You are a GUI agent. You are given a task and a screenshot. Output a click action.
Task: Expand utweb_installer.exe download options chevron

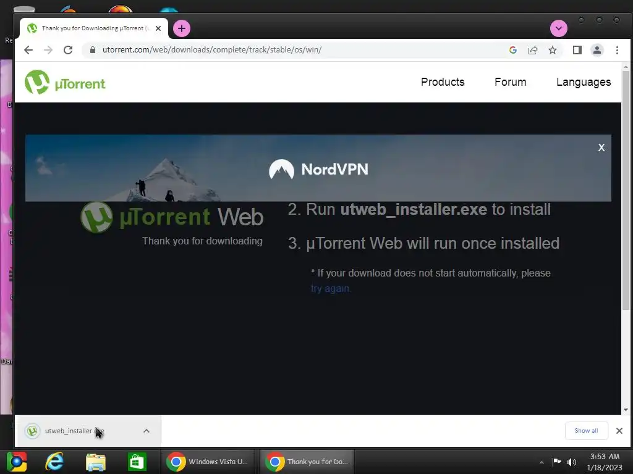(x=147, y=431)
